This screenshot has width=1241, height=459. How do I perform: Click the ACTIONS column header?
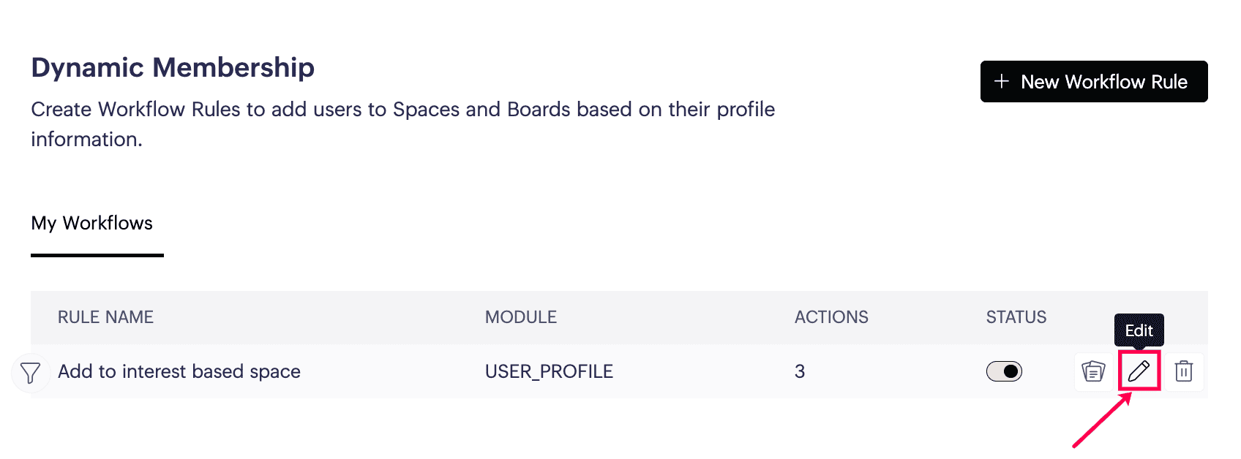[831, 317]
